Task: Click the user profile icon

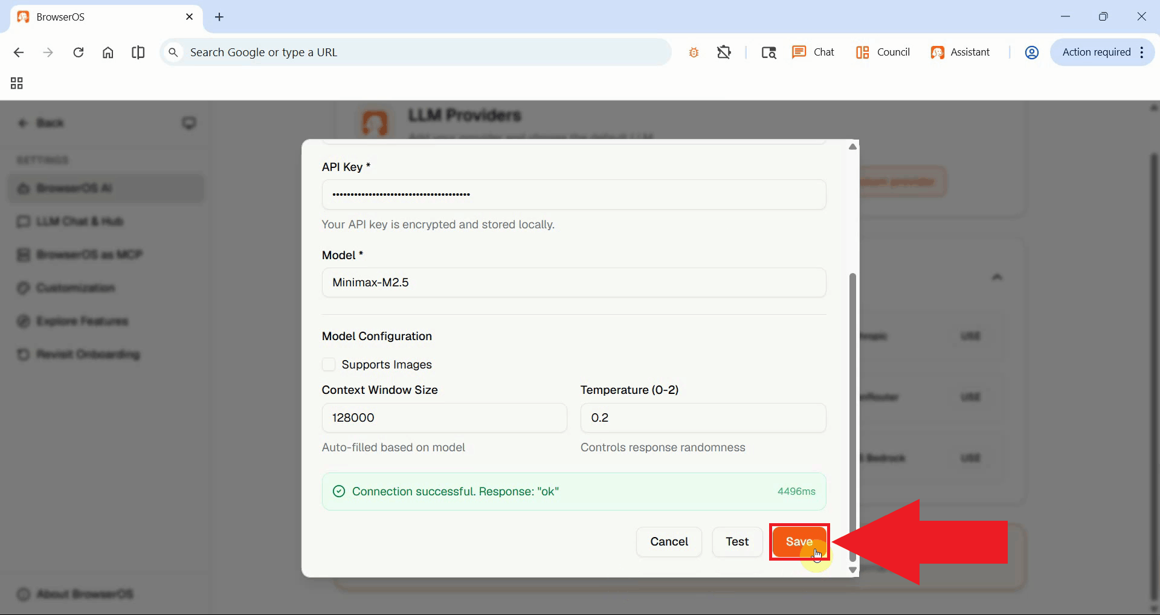Action: click(1031, 53)
